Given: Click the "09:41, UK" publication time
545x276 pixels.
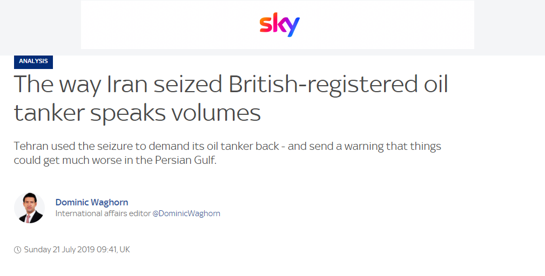Looking at the screenshot, I should point(115,250).
